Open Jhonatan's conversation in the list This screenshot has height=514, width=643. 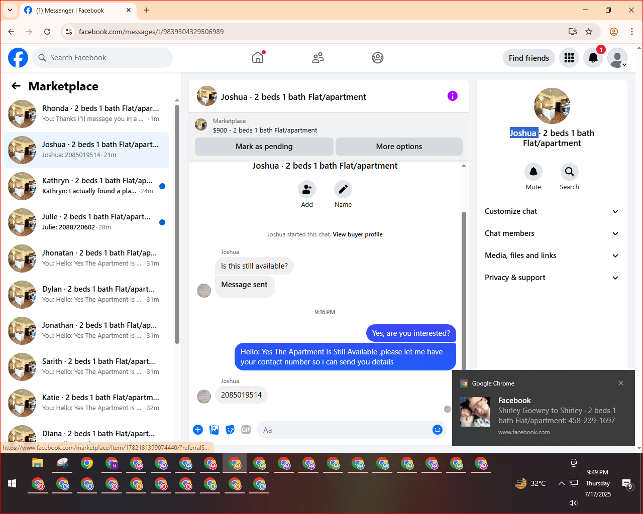pos(86,259)
